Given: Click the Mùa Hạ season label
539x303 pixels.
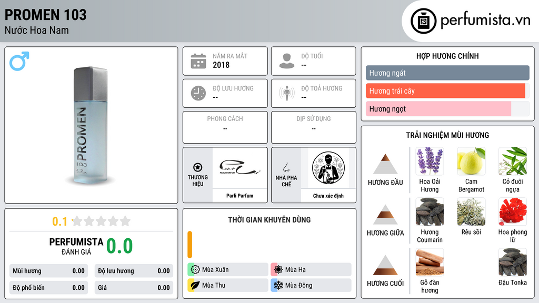Looking at the screenshot, I should coord(295,270).
